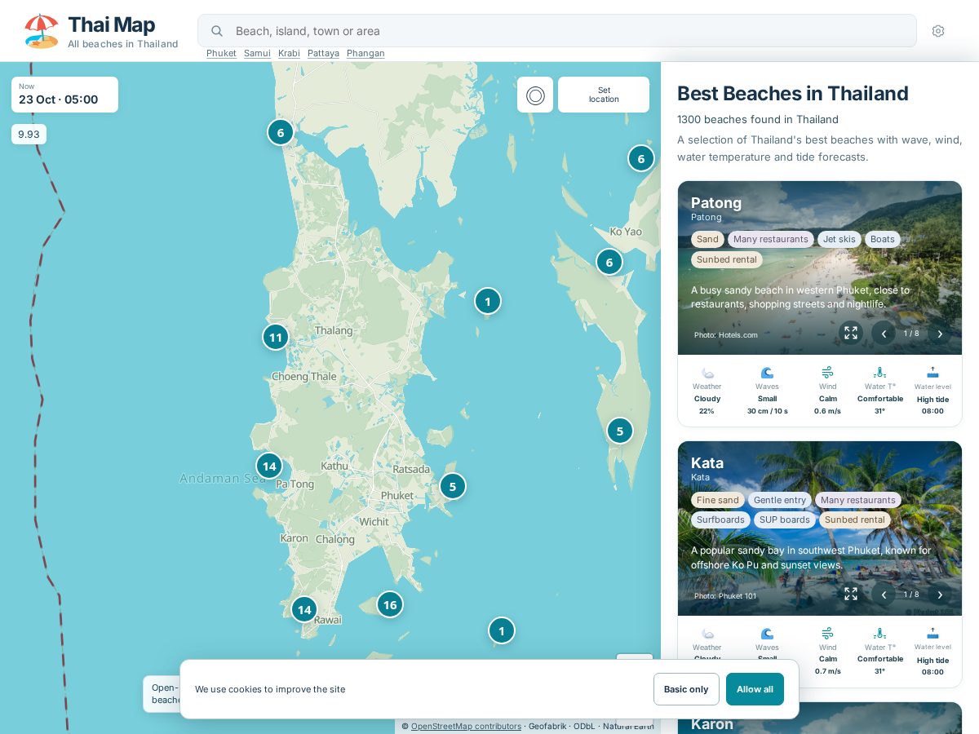This screenshot has height=734, width=979.
Task: Click Thai Map site title
Action: 112,25
